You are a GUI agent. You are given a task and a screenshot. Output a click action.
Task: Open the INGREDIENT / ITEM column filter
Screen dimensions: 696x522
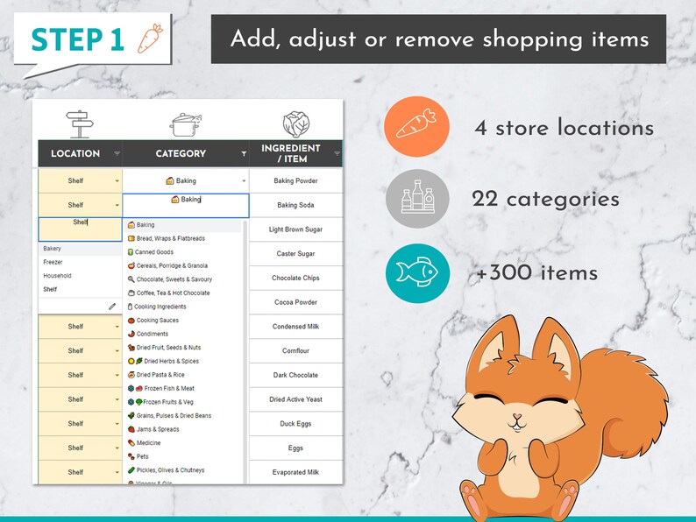[x=337, y=153]
